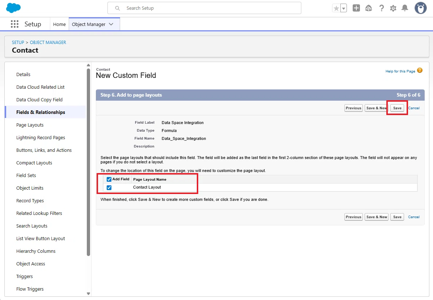This screenshot has height=300, width=433.
Task: Click the Data Space Integration field label value
Action: tap(183, 123)
